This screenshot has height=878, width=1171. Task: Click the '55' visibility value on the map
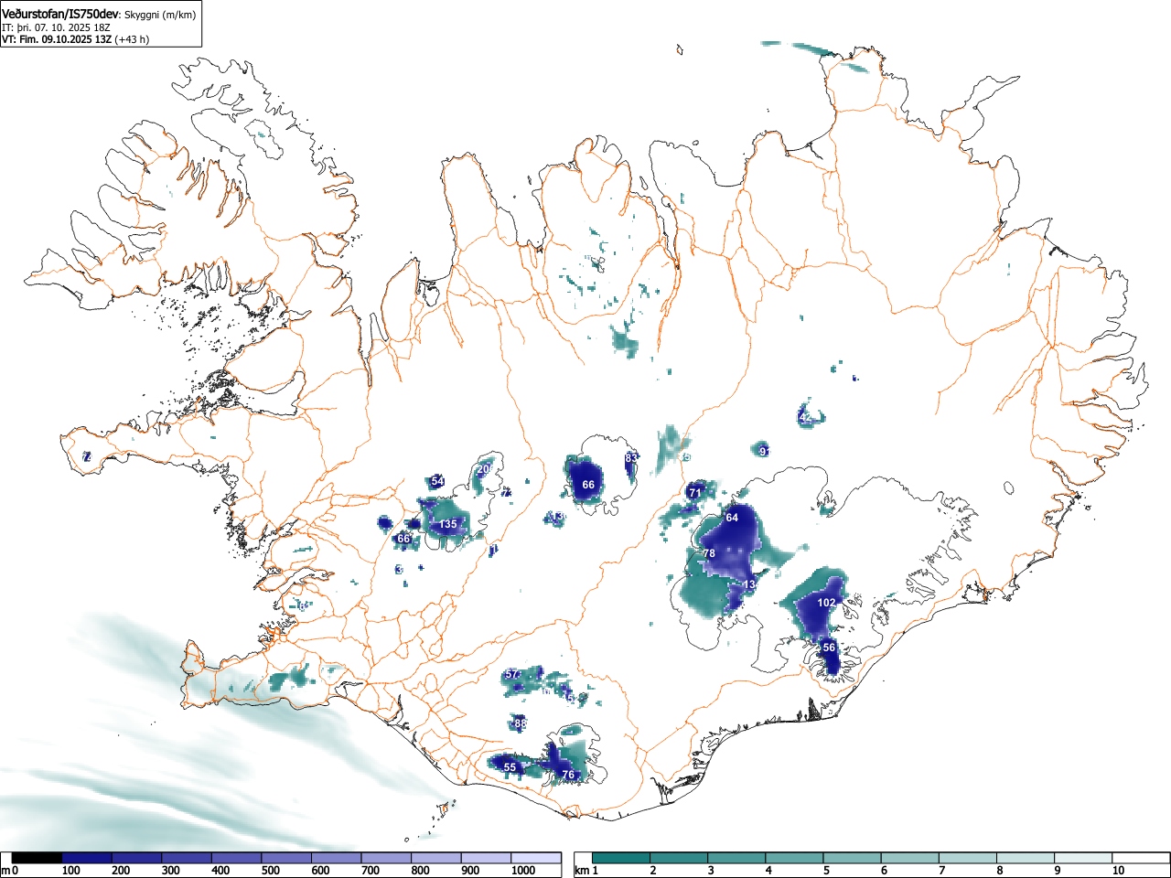click(510, 768)
